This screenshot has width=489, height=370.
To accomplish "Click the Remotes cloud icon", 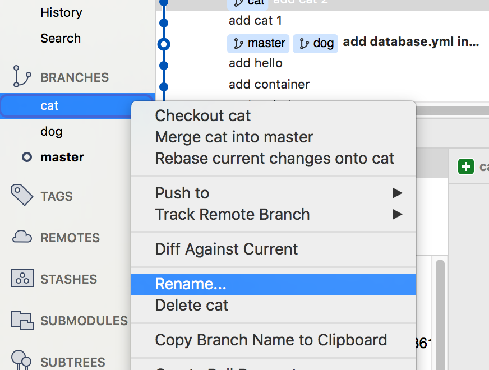I will pos(22,237).
